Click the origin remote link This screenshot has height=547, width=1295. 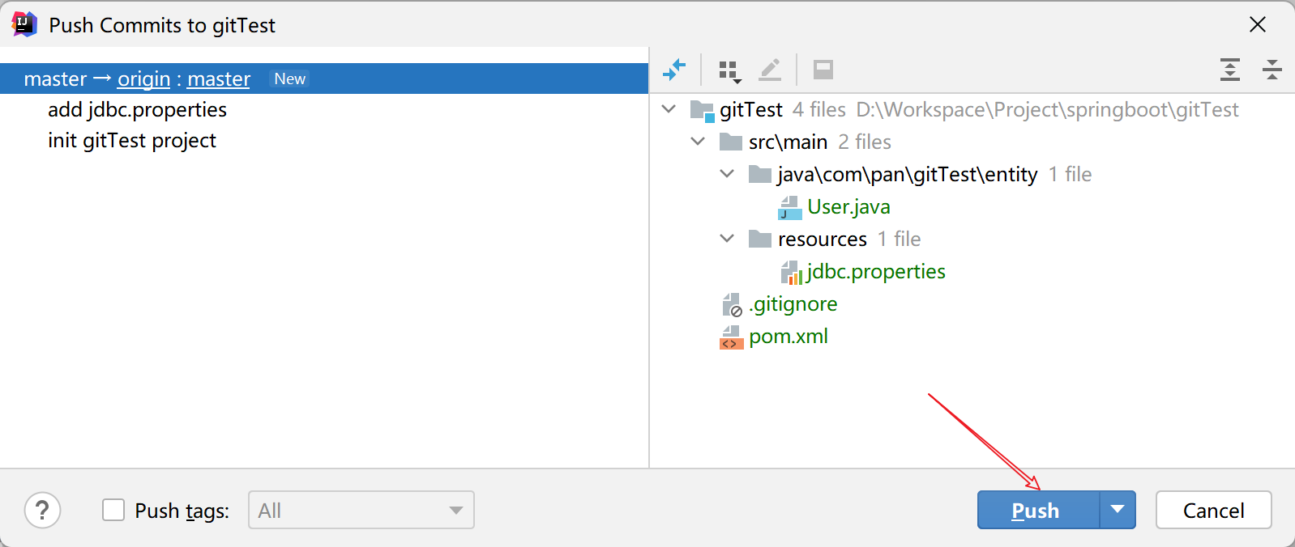(143, 79)
